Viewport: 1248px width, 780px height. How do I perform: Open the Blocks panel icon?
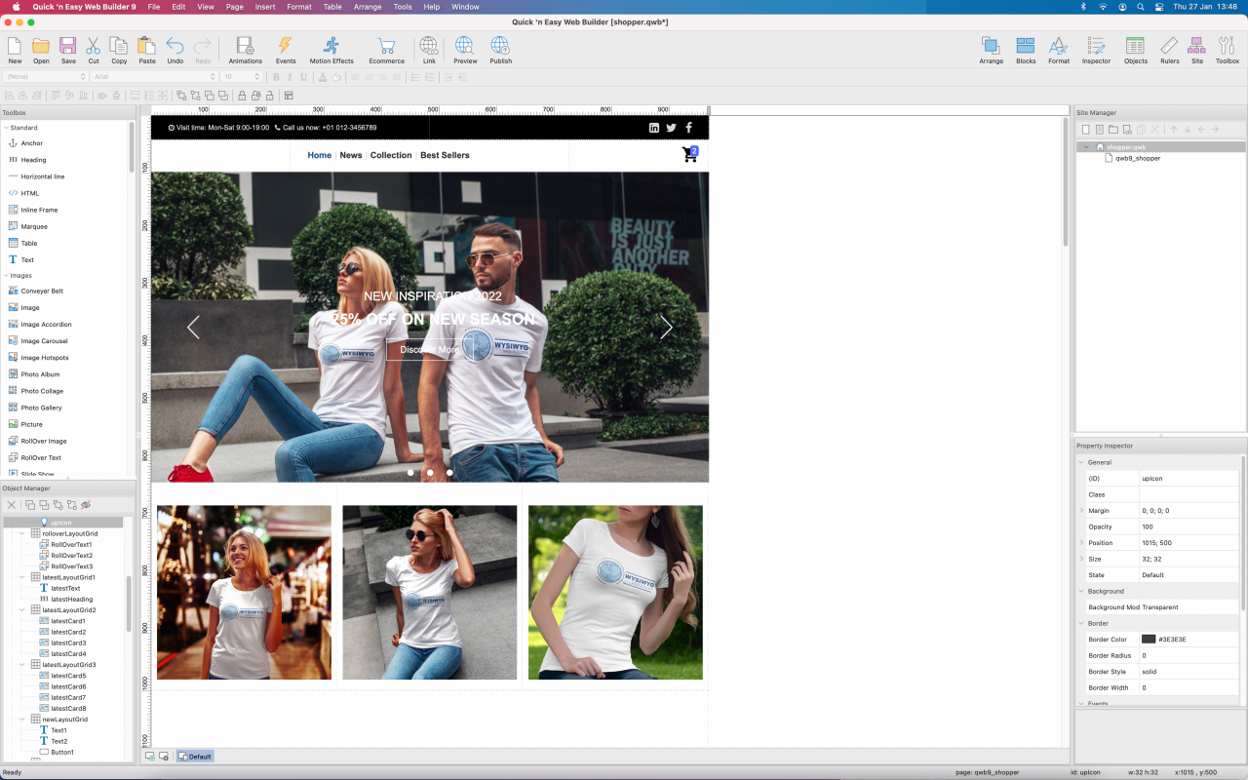pos(1026,51)
